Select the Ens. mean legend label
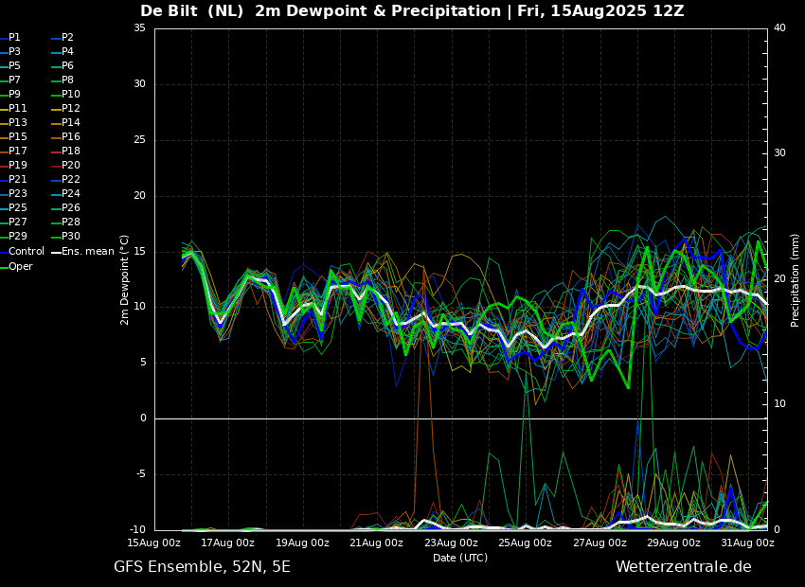The width and height of the screenshot is (805, 587). (x=87, y=251)
